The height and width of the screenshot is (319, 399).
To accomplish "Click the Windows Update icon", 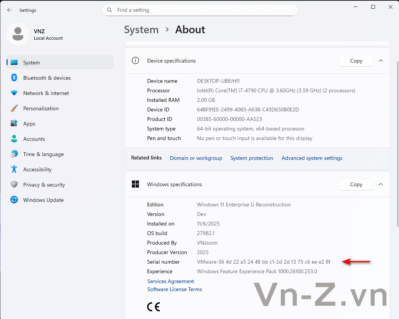I will [14, 200].
